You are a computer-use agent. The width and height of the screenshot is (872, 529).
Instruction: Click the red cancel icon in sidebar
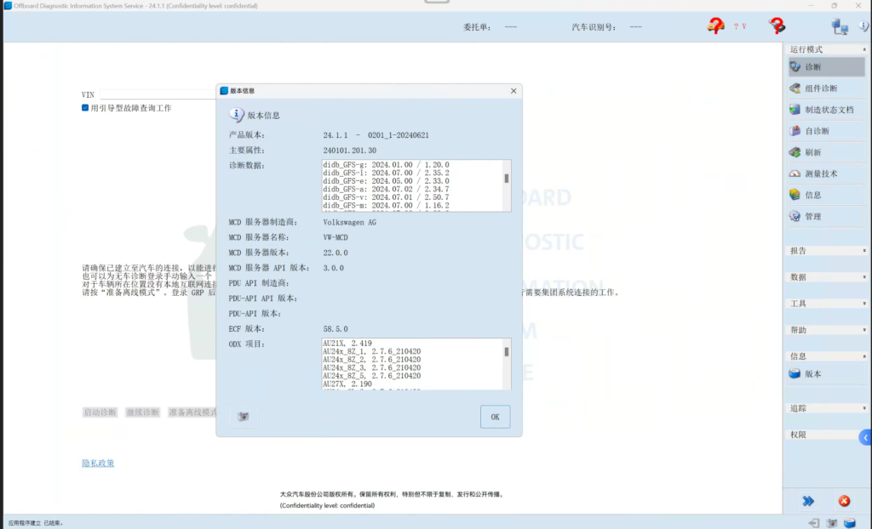[844, 501]
